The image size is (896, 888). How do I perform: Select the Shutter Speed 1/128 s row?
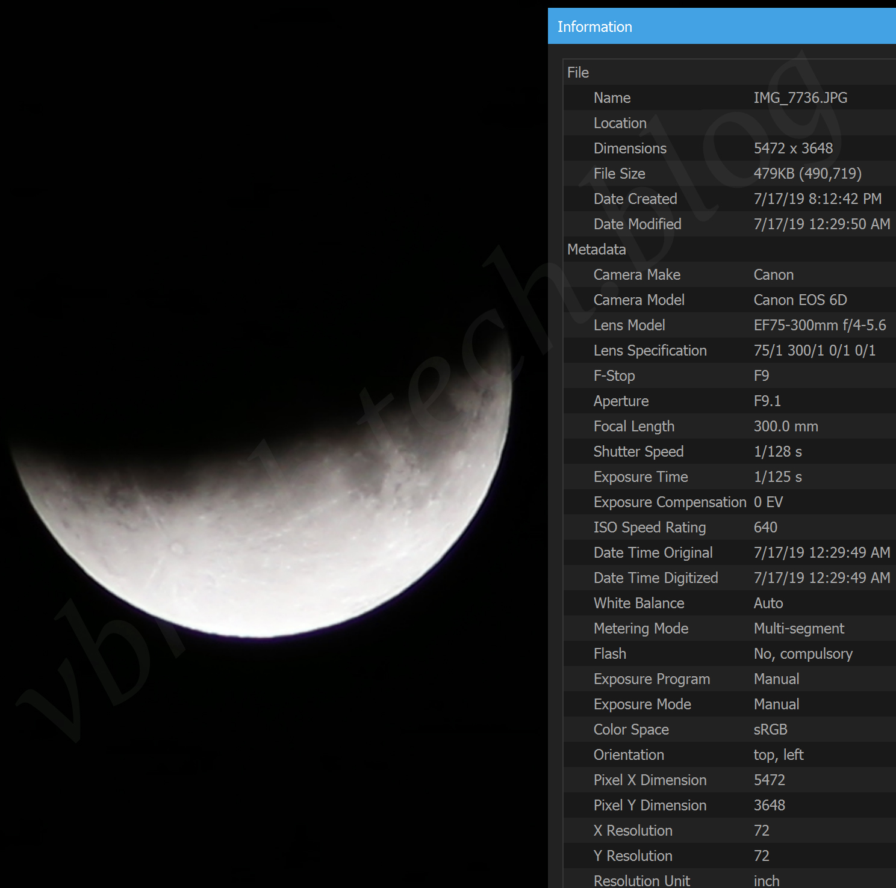coord(729,452)
